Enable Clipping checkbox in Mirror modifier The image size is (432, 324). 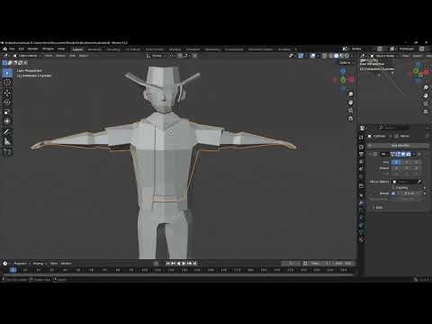[393, 188]
